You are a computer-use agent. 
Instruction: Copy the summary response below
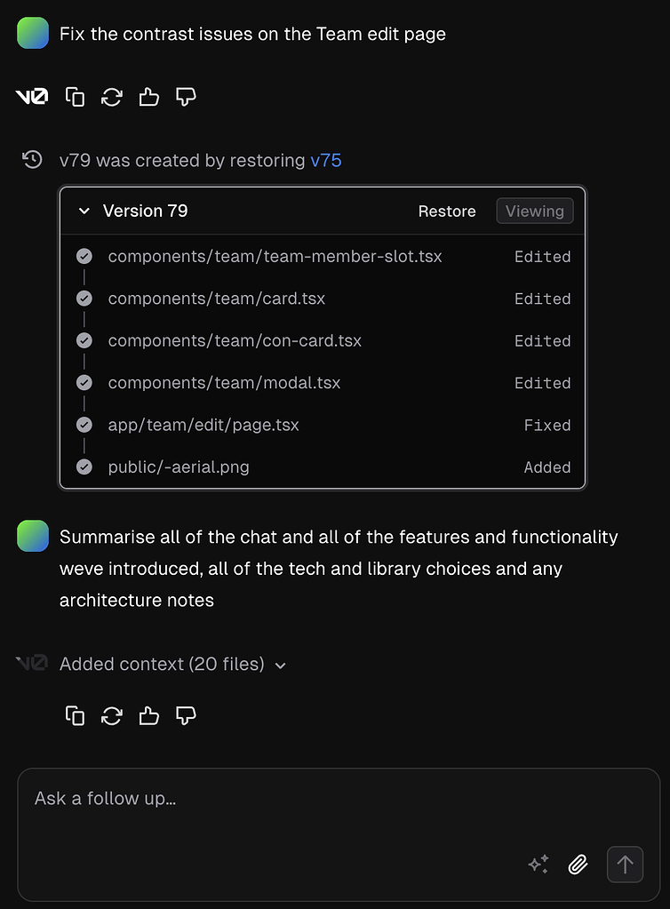tap(76, 715)
